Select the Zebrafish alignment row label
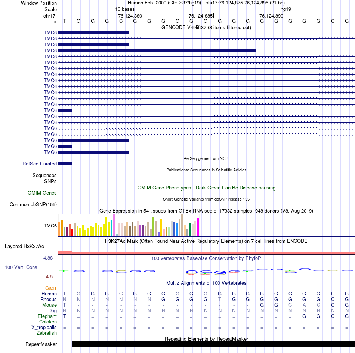Viewport: 355px width, 353px height. click(x=47, y=333)
